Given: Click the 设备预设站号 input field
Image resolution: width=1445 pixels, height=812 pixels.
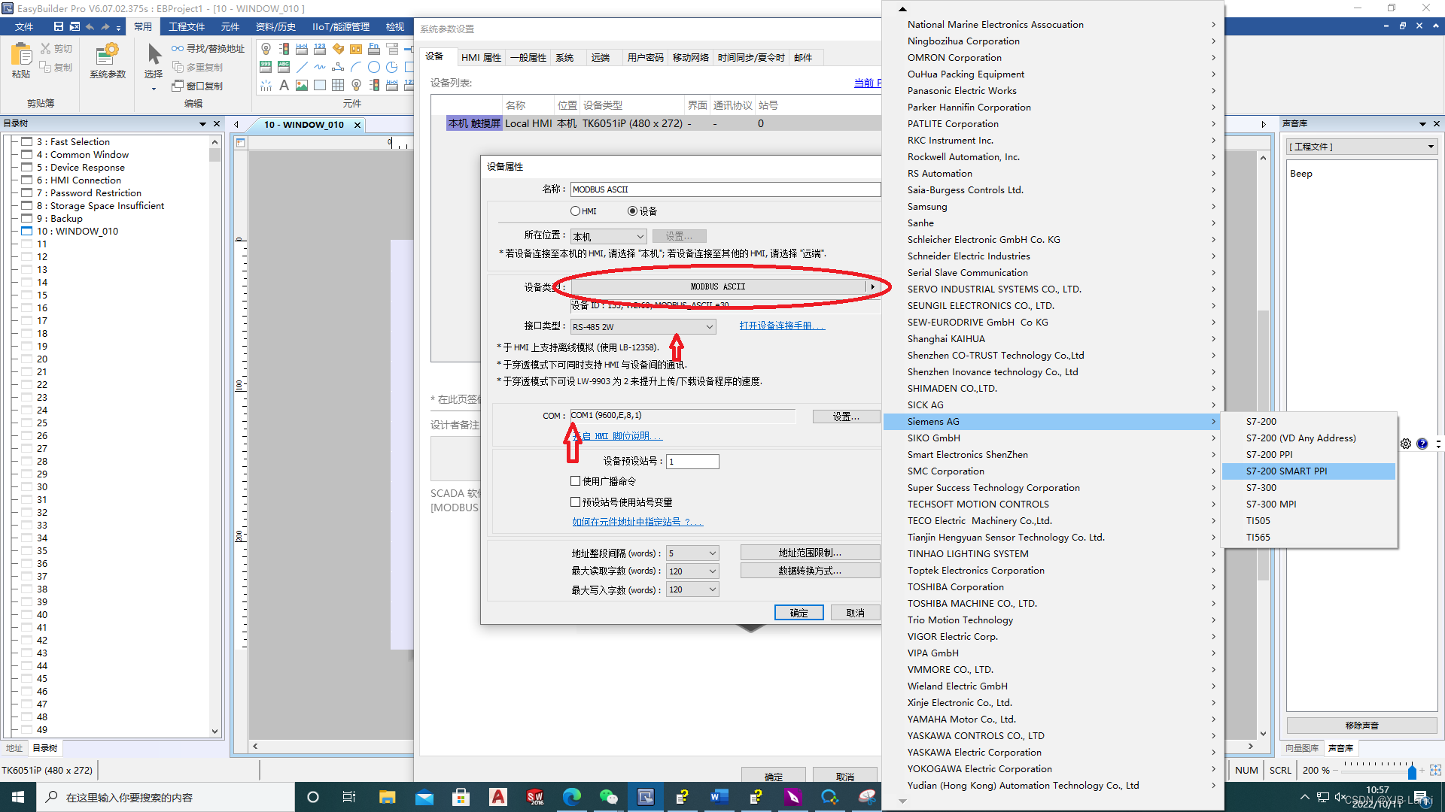Looking at the screenshot, I should (x=692, y=462).
